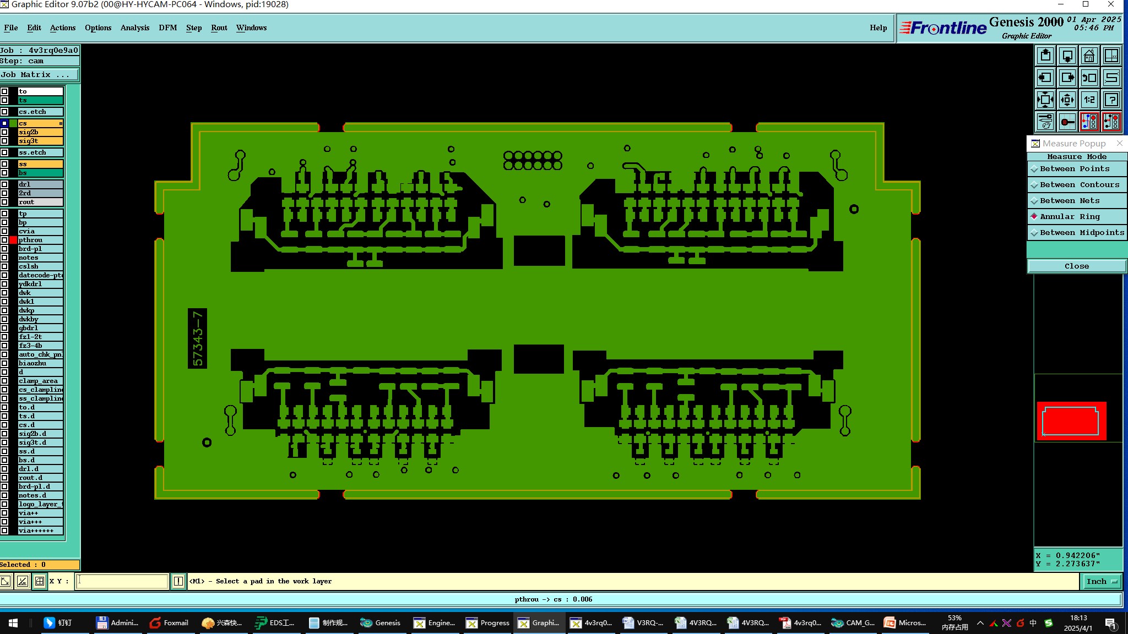This screenshot has width=1128, height=634.
Task: Toggle the drl layer display checkbox
Action: [4, 184]
